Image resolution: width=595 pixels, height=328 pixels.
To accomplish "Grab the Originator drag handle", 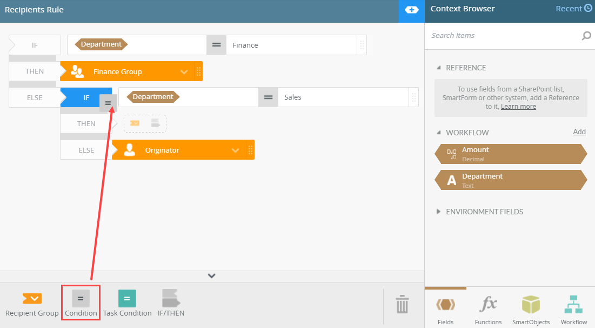I will pyautogui.click(x=250, y=150).
